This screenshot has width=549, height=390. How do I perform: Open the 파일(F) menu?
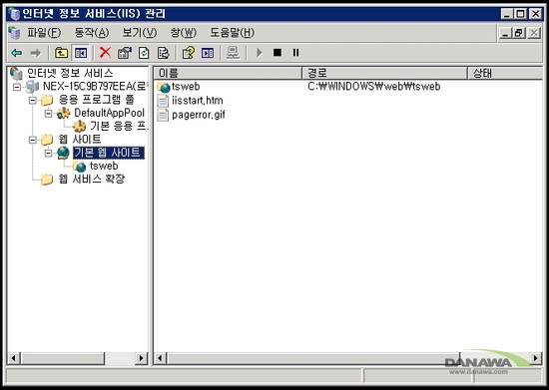44,33
